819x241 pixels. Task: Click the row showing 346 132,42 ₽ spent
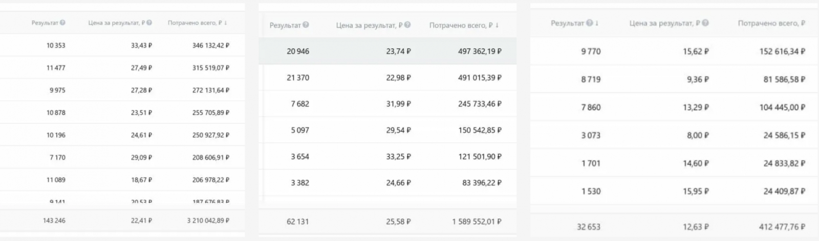tap(122, 45)
